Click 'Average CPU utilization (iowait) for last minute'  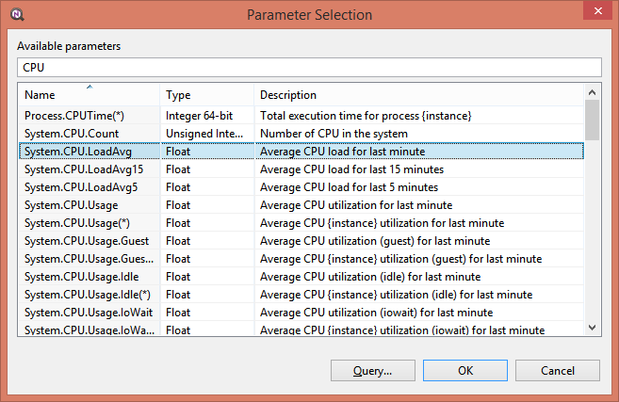(x=376, y=313)
